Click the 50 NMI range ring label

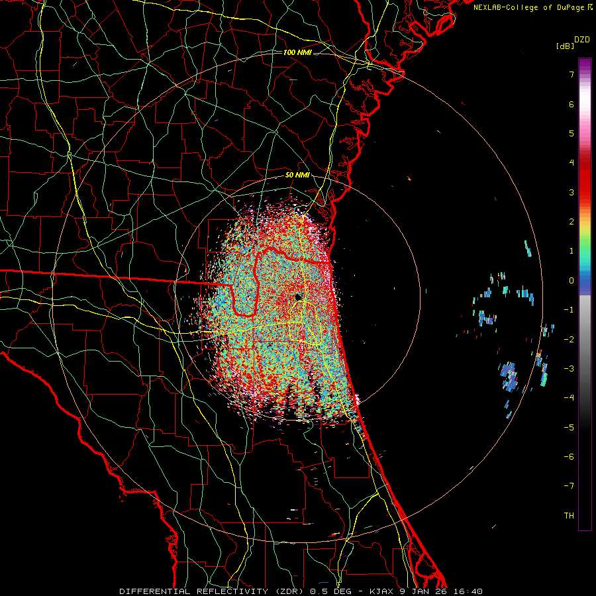point(297,175)
